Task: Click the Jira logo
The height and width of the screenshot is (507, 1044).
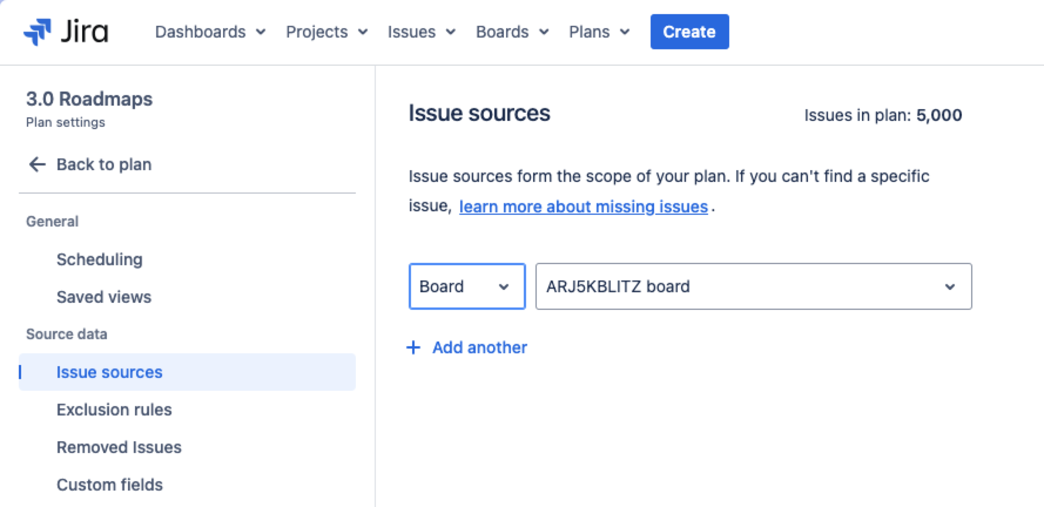Action: pyautogui.click(x=66, y=32)
